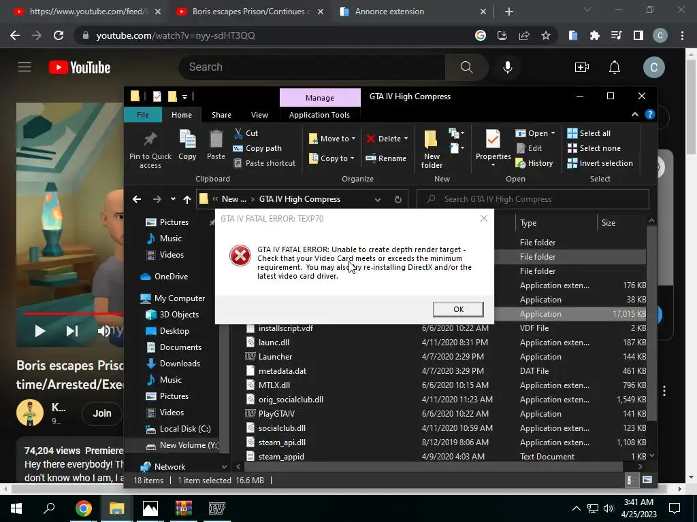697x522 pixels.
Task: Open the GTA IV taskbar icon
Action: click(217, 508)
